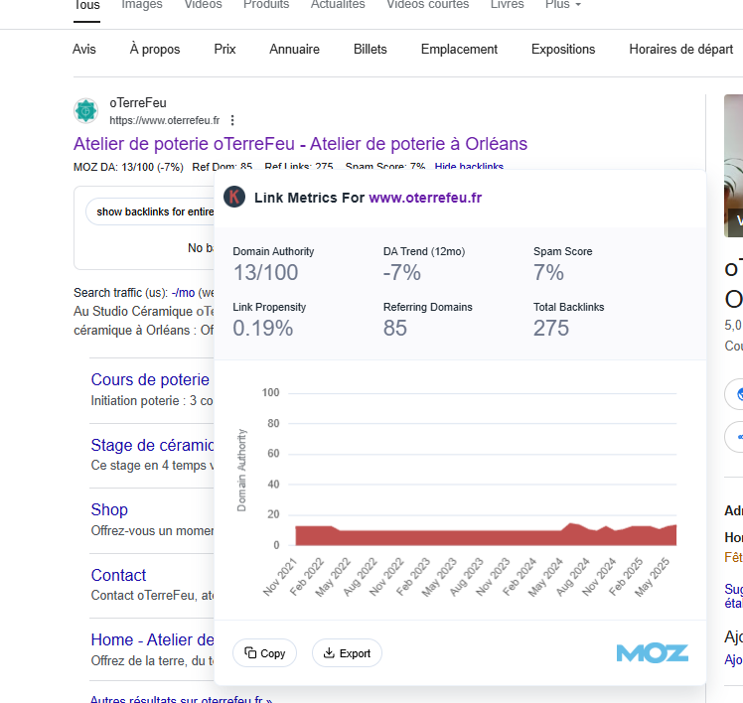This screenshot has width=743, height=703.
Task: Open the Atelier de poterie oTerreFeu result title
Action: (300, 144)
